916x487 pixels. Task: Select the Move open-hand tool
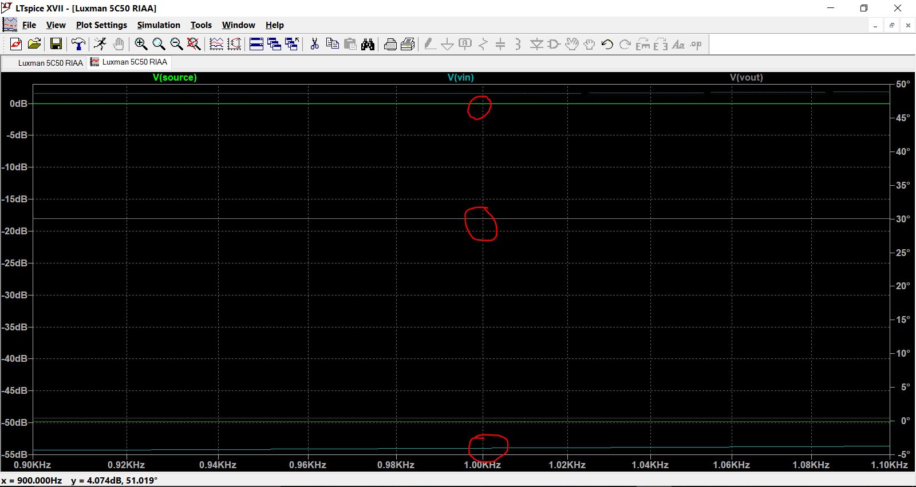[x=571, y=44]
